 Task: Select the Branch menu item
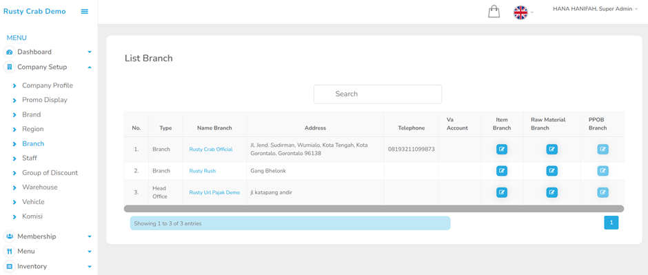(x=33, y=143)
